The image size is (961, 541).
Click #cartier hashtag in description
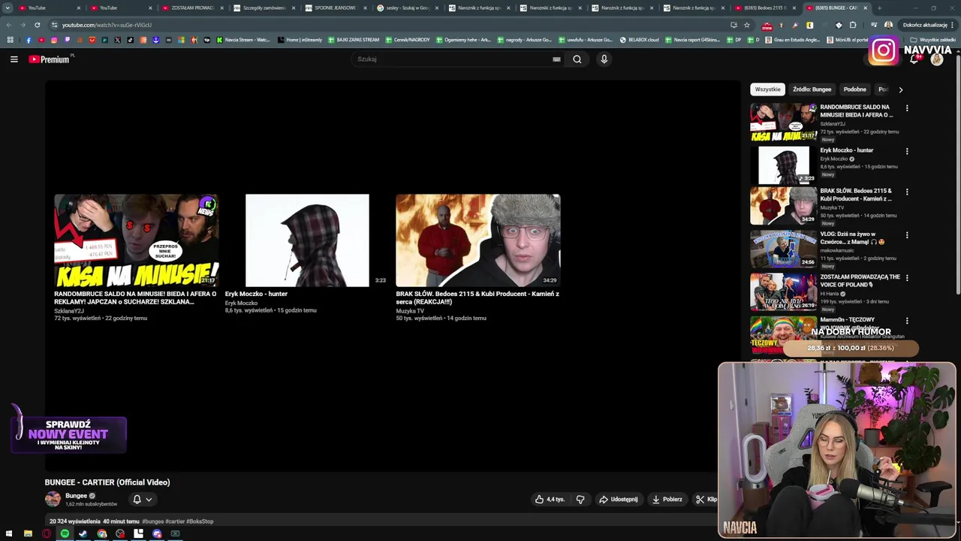(x=174, y=521)
